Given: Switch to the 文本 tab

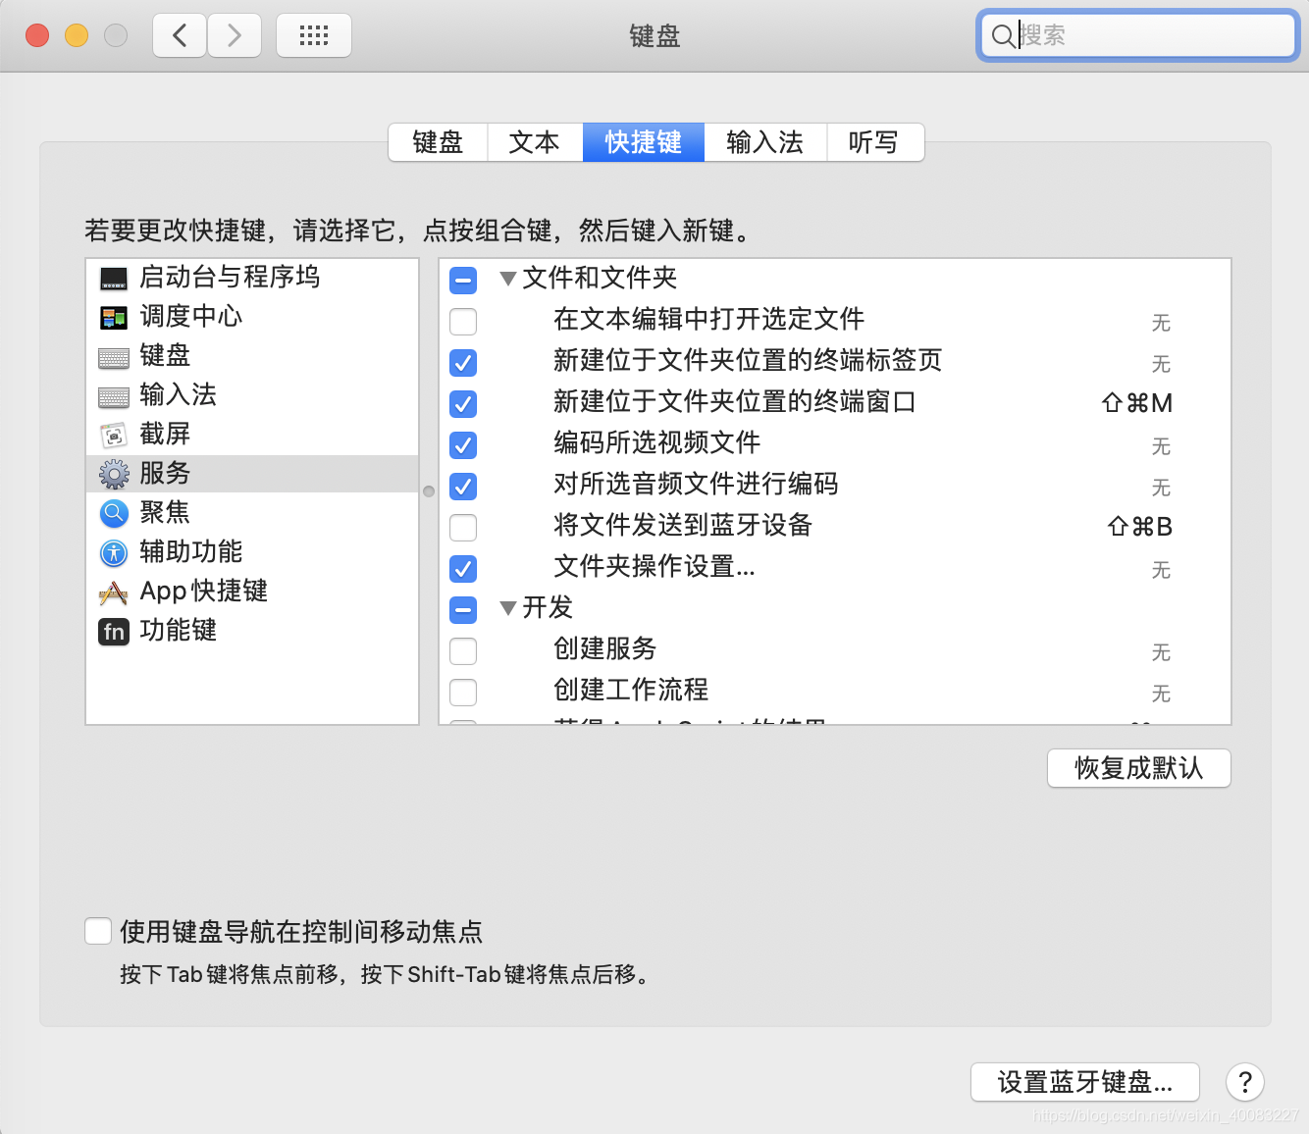Looking at the screenshot, I should pos(534,142).
